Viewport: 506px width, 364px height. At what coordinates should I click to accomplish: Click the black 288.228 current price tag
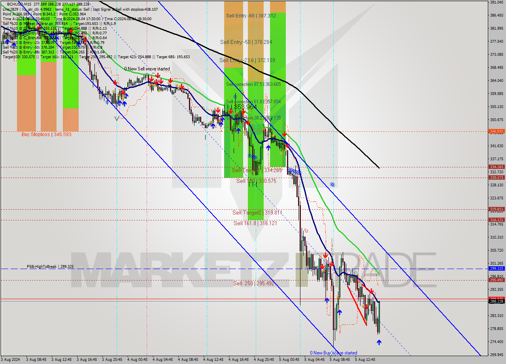point(497,301)
